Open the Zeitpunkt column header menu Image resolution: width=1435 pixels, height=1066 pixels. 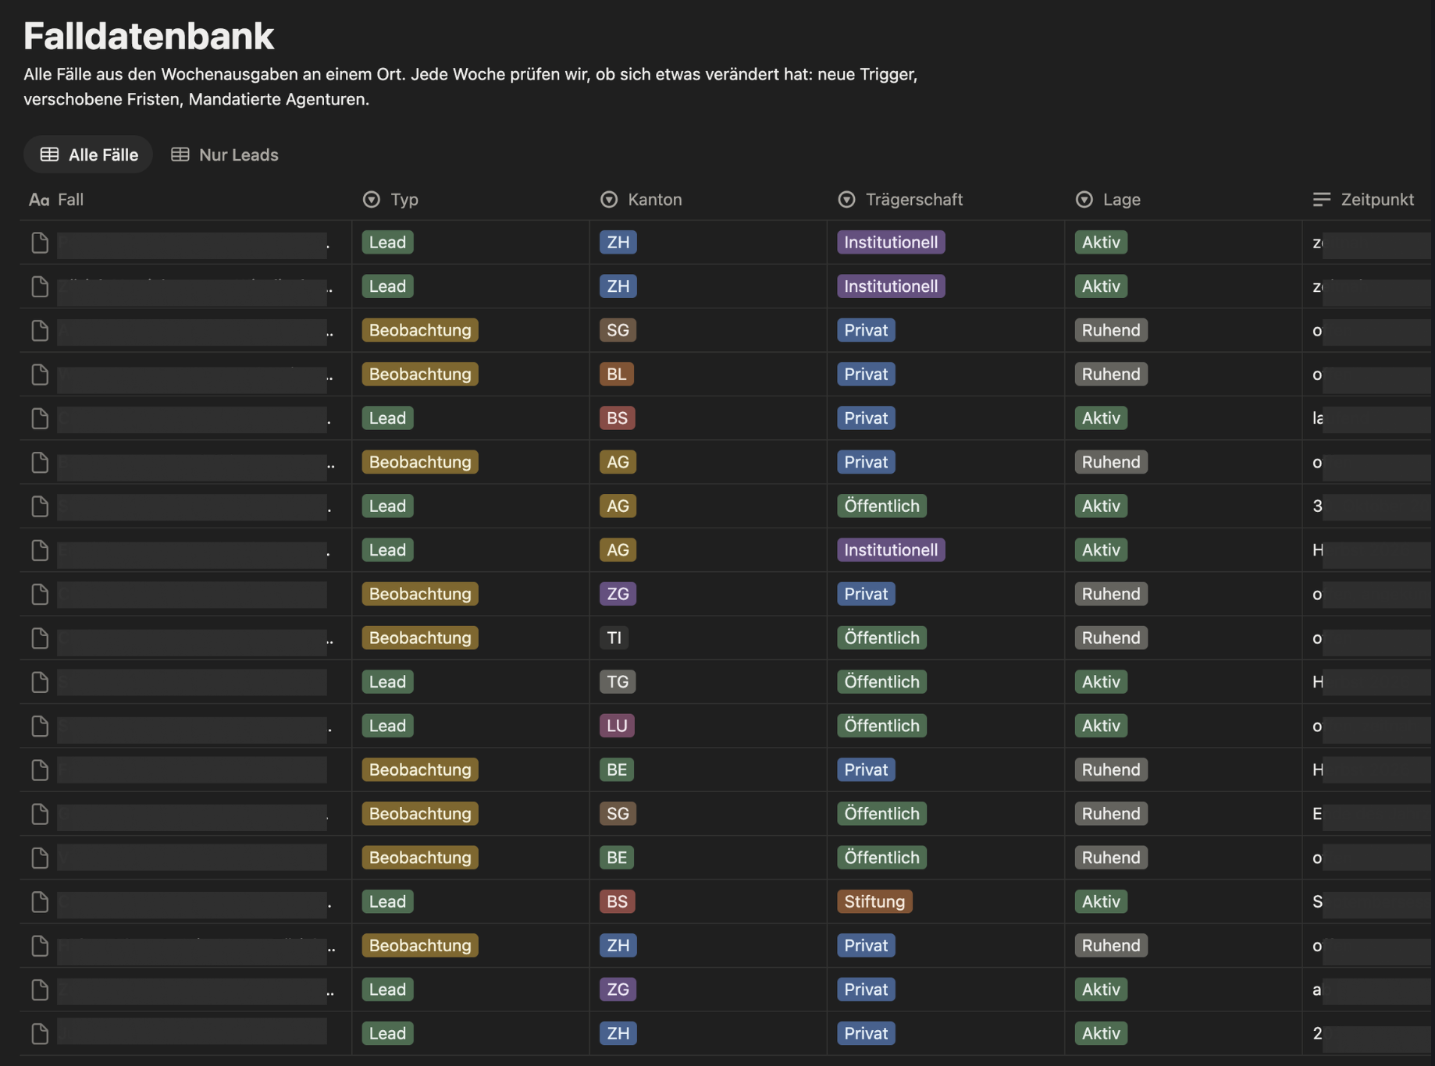(x=1363, y=200)
